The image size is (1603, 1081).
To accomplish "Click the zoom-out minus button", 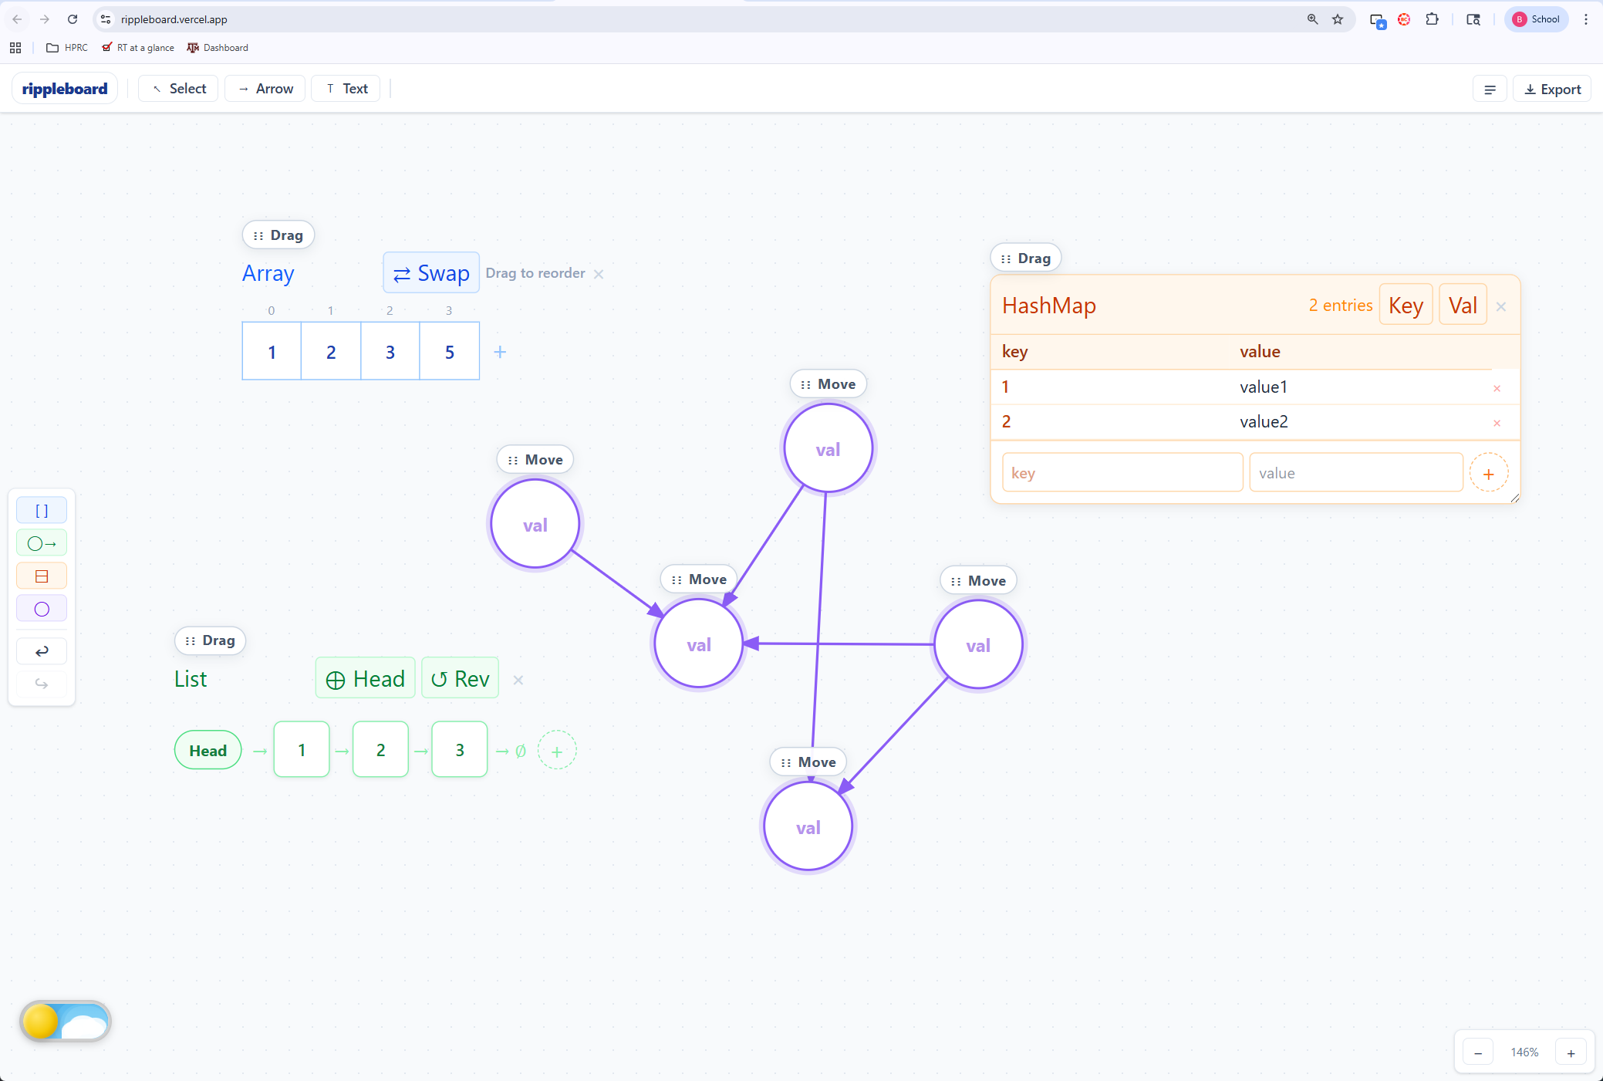I will [1478, 1053].
